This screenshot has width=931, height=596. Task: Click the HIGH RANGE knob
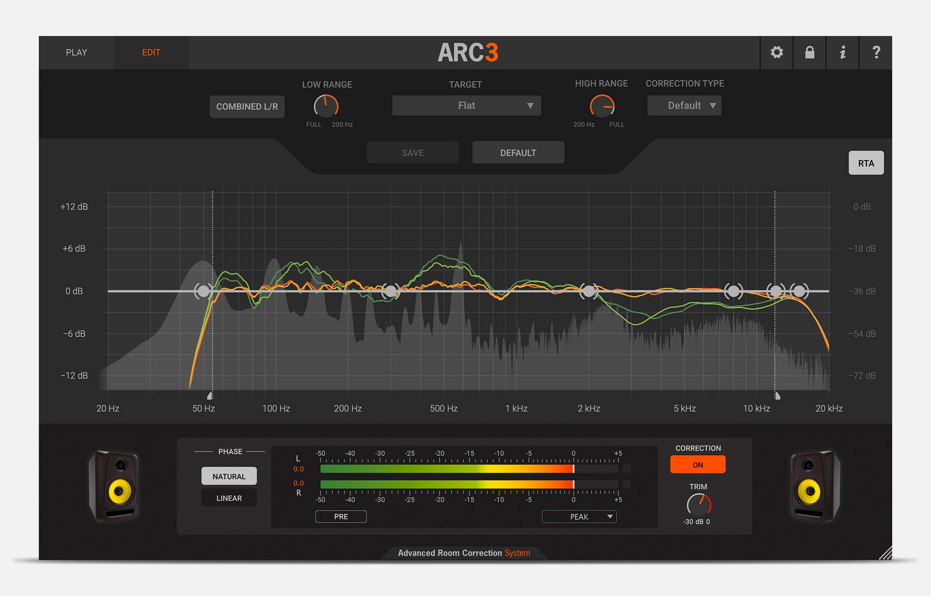pos(602,106)
